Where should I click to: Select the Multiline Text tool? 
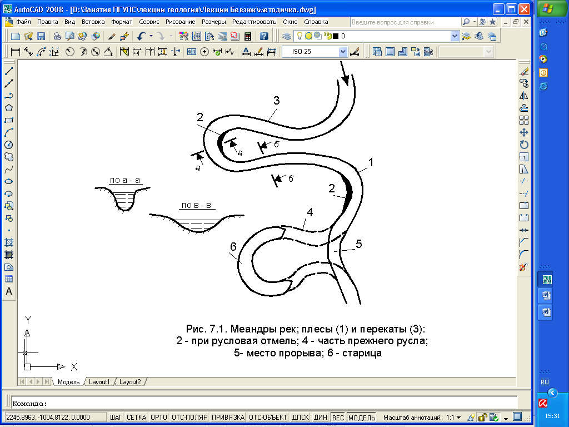point(9,291)
